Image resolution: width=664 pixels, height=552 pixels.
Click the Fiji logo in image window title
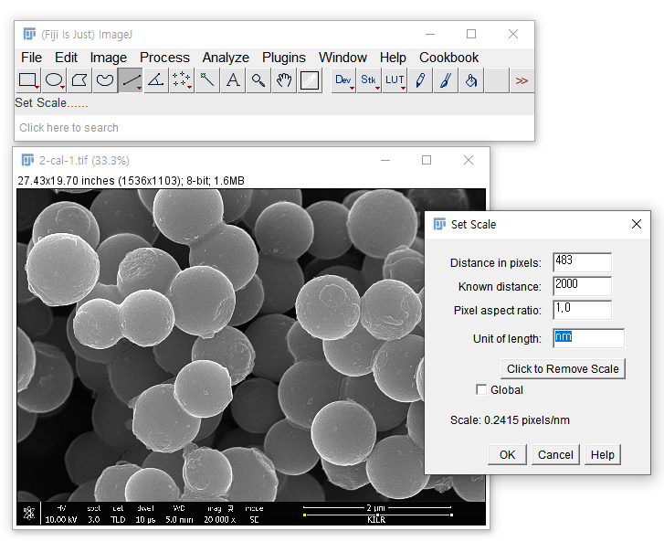(27, 160)
